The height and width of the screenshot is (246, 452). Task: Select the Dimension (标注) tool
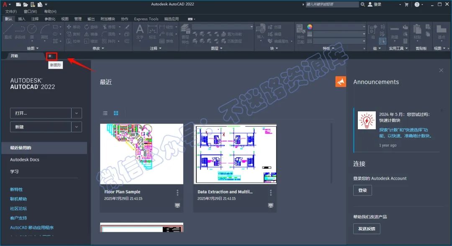[x=152, y=32]
